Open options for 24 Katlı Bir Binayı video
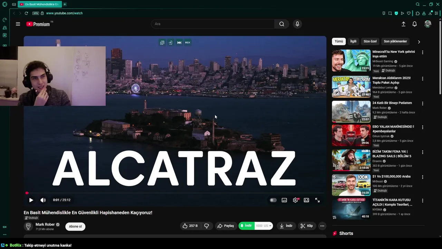Screen dimensions: 442x249 point(423,103)
